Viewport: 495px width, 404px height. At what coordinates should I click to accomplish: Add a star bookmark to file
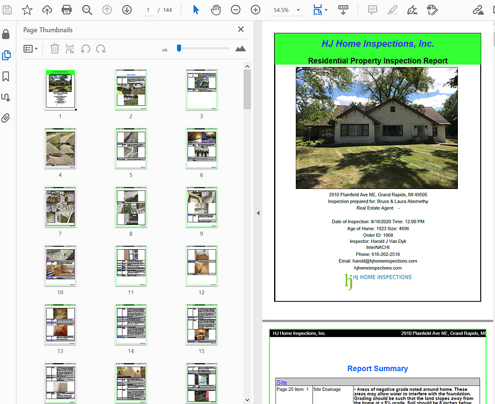27,10
